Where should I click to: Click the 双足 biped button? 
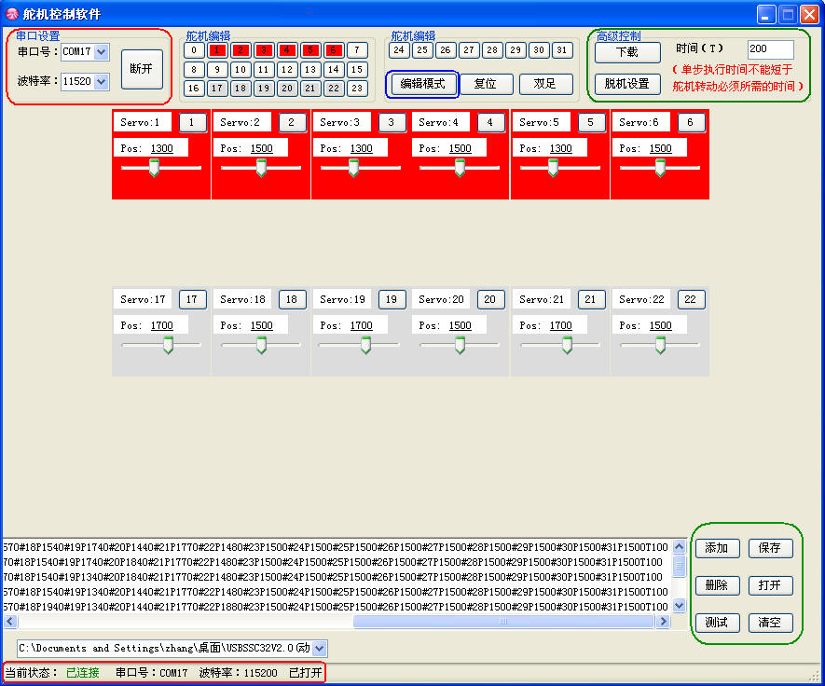(545, 84)
